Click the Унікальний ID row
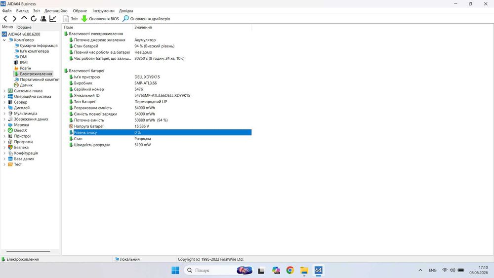This screenshot has width=494, height=278. click(x=160, y=95)
